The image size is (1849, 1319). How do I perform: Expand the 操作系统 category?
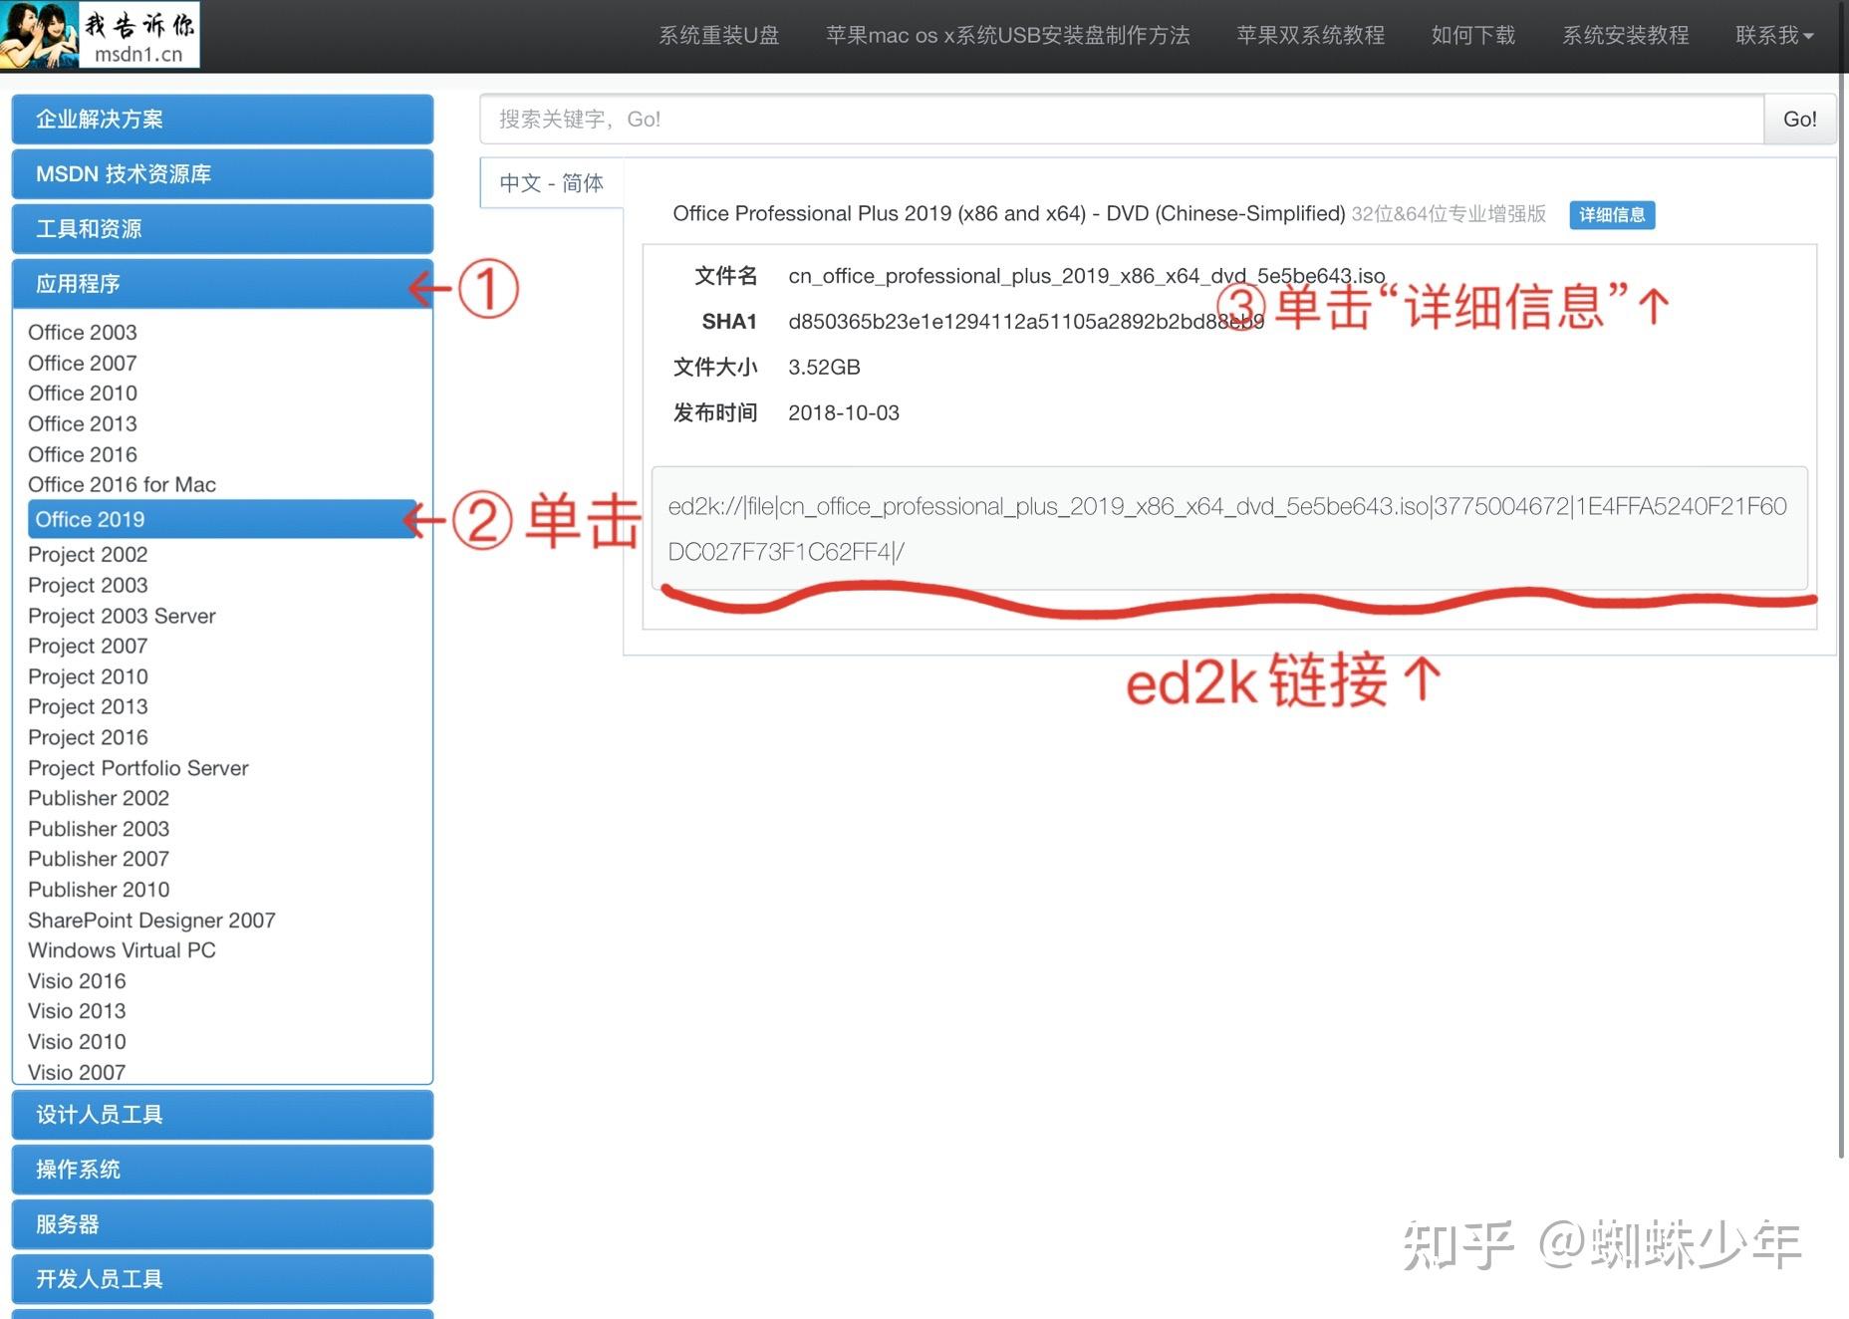pyautogui.click(x=222, y=1170)
